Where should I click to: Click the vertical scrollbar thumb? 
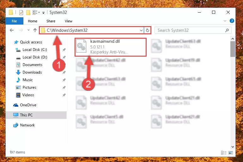233,49
